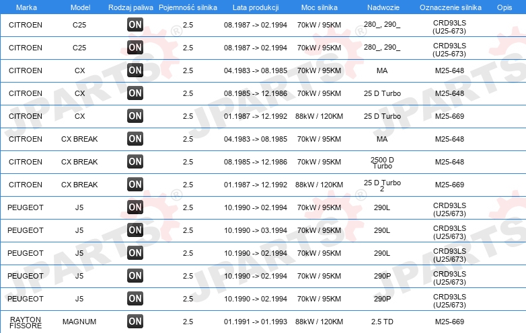Click M25-648 in the CX BREAK 2500 D Turbo row
This screenshot has height=333, width=526.
(449, 162)
